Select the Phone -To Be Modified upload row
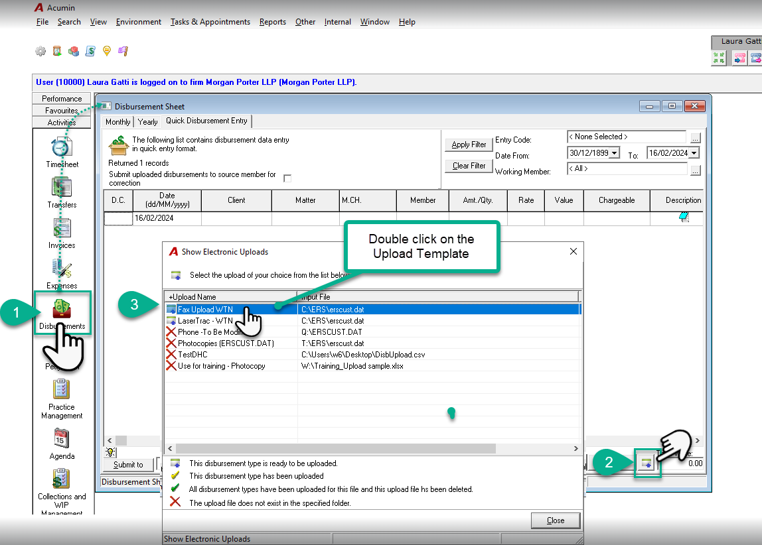The image size is (762, 545). pos(373,332)
